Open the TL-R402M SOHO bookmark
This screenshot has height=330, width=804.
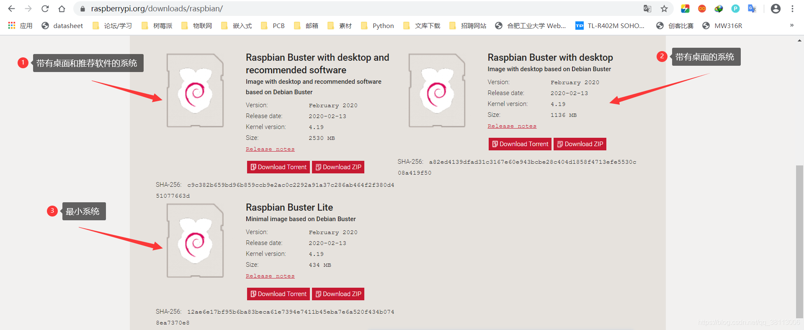(610, 26)
